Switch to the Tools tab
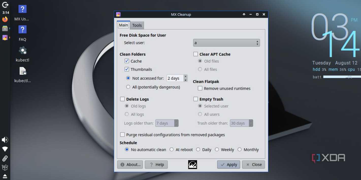The image size is (361, 180). (137, 25)
